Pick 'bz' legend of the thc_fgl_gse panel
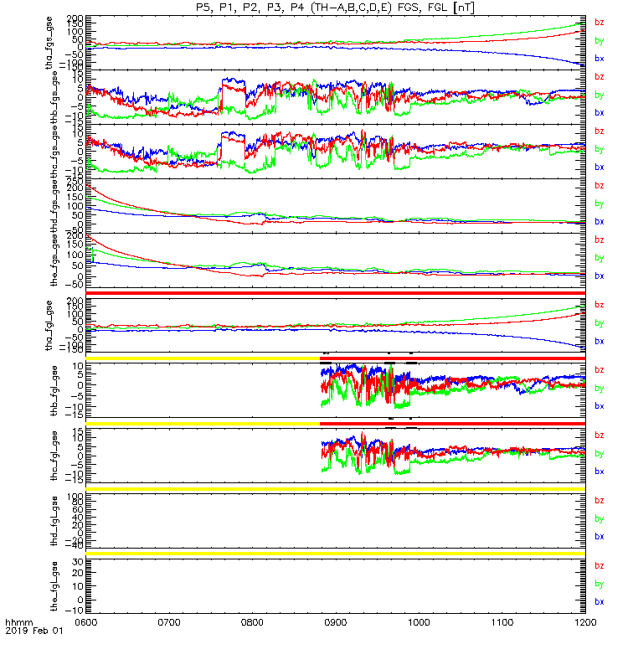 click(x=600, y=435)
